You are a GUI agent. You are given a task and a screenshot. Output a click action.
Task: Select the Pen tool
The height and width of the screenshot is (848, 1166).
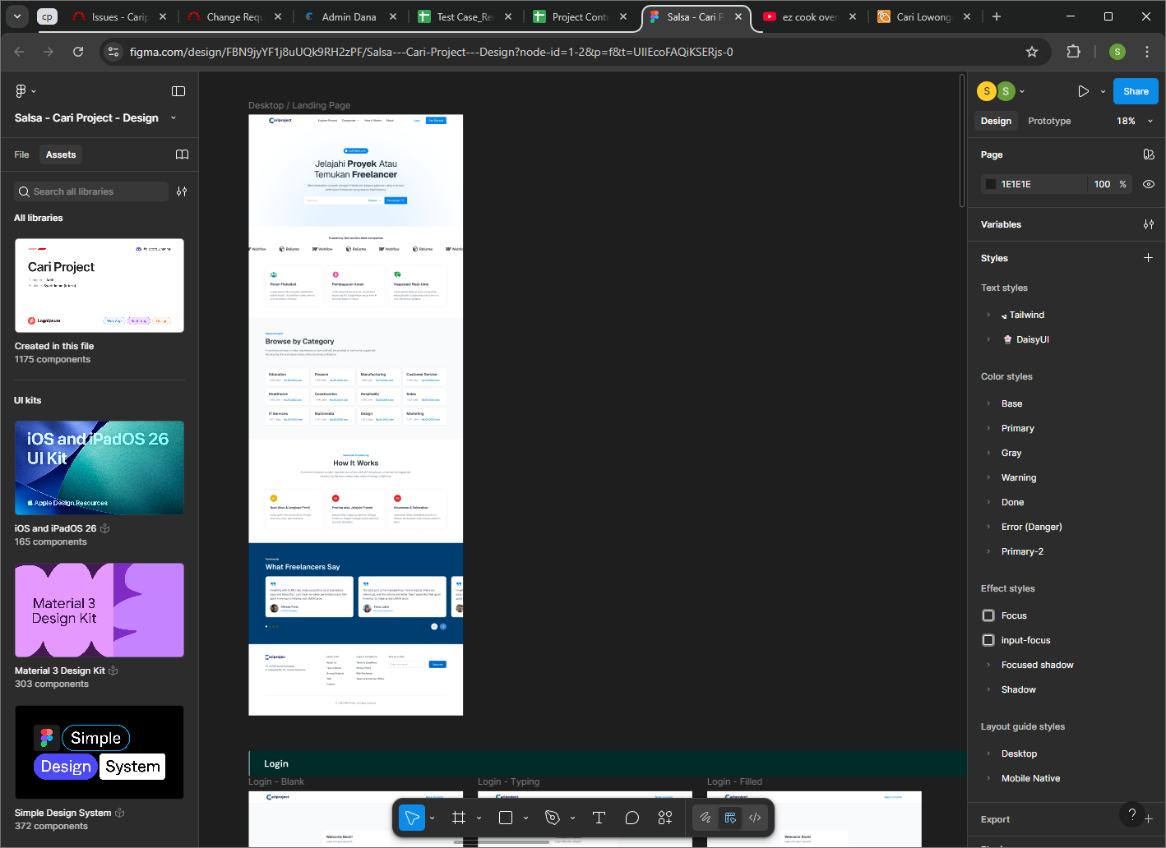click(553, 818)
